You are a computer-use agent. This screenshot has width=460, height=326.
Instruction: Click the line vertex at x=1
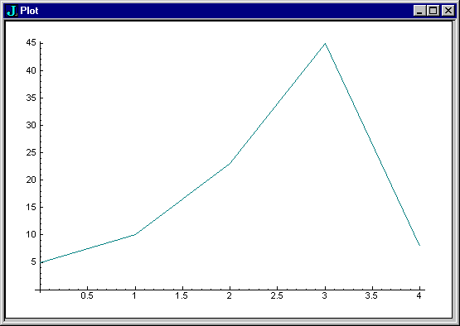[x=134, y=235]
